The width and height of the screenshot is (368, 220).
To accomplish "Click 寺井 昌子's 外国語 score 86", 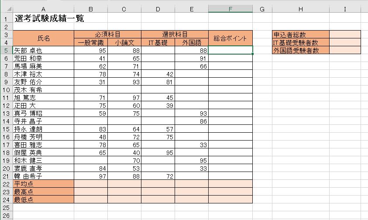I will (192, 121).
